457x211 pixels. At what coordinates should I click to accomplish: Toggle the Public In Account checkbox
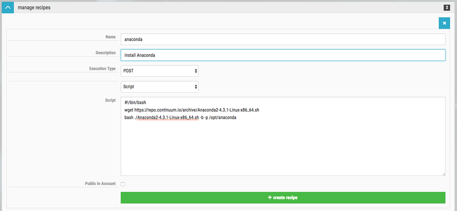pos(123,184)
